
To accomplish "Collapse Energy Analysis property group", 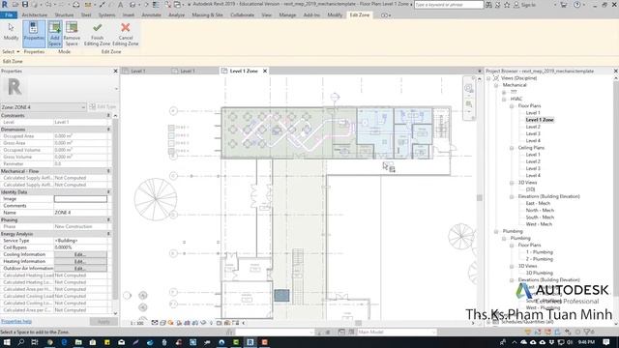I will pyautogui.click(x=108, y=234).
